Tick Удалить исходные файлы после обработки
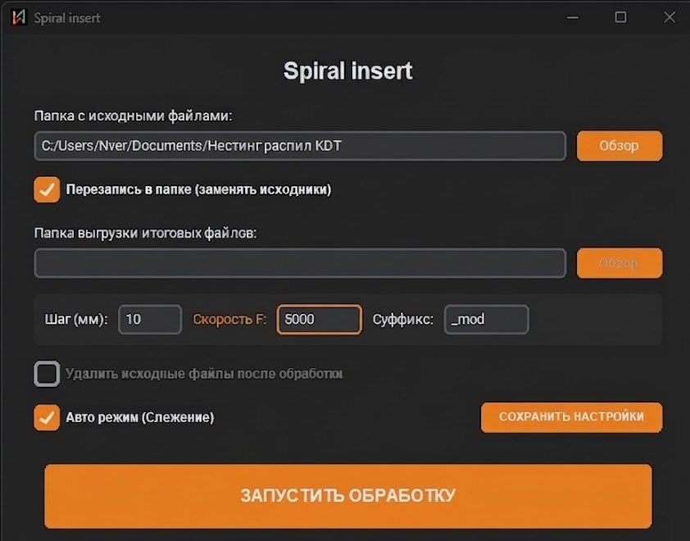690x541 pixels. point(47,374)
